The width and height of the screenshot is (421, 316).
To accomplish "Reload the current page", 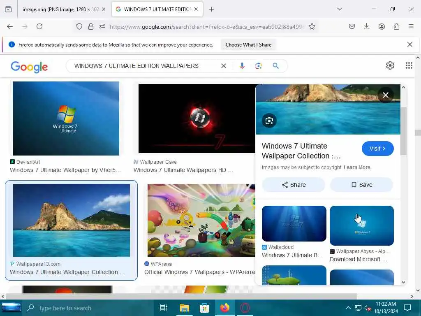I will point(39,26).
